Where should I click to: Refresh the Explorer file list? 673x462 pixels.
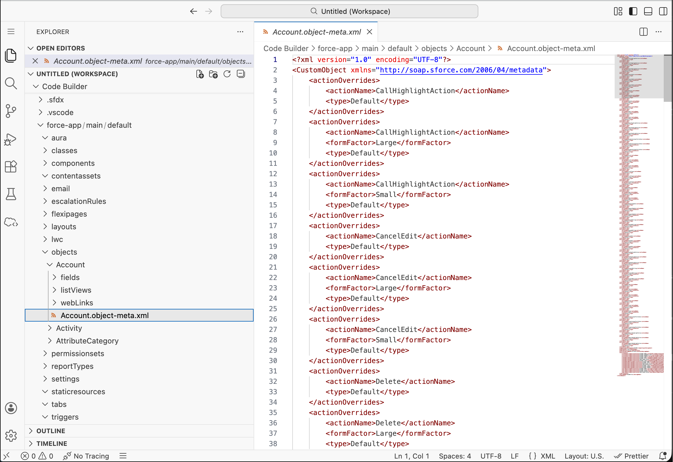[227, 74]
